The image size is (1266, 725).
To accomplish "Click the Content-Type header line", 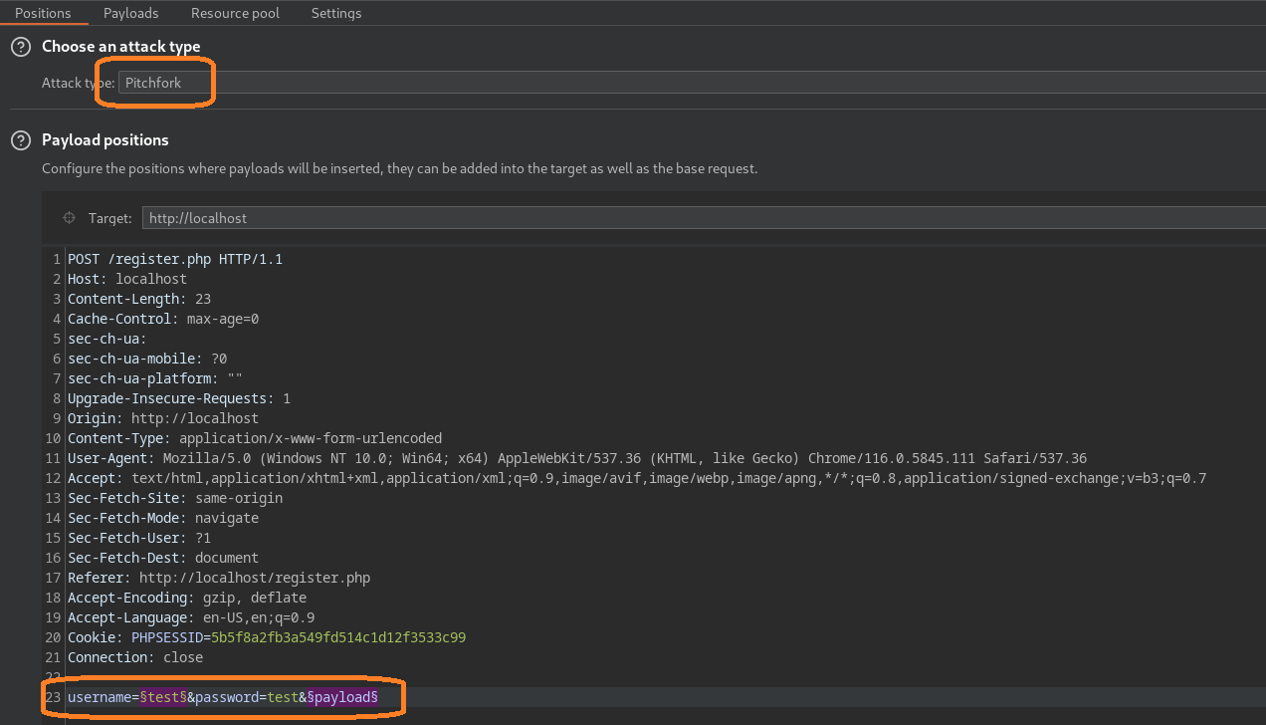I will coord(254,437).
